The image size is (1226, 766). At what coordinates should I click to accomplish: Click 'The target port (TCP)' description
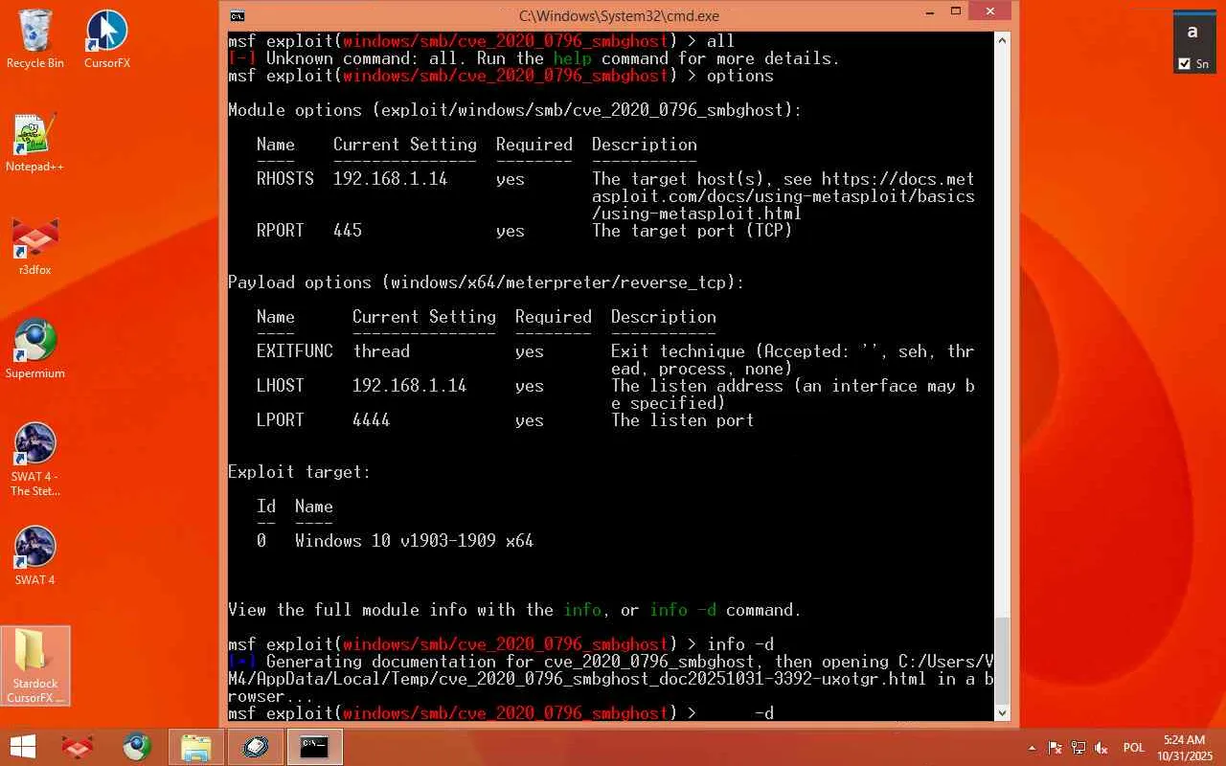pyautogui.click(x=692, y=231)
